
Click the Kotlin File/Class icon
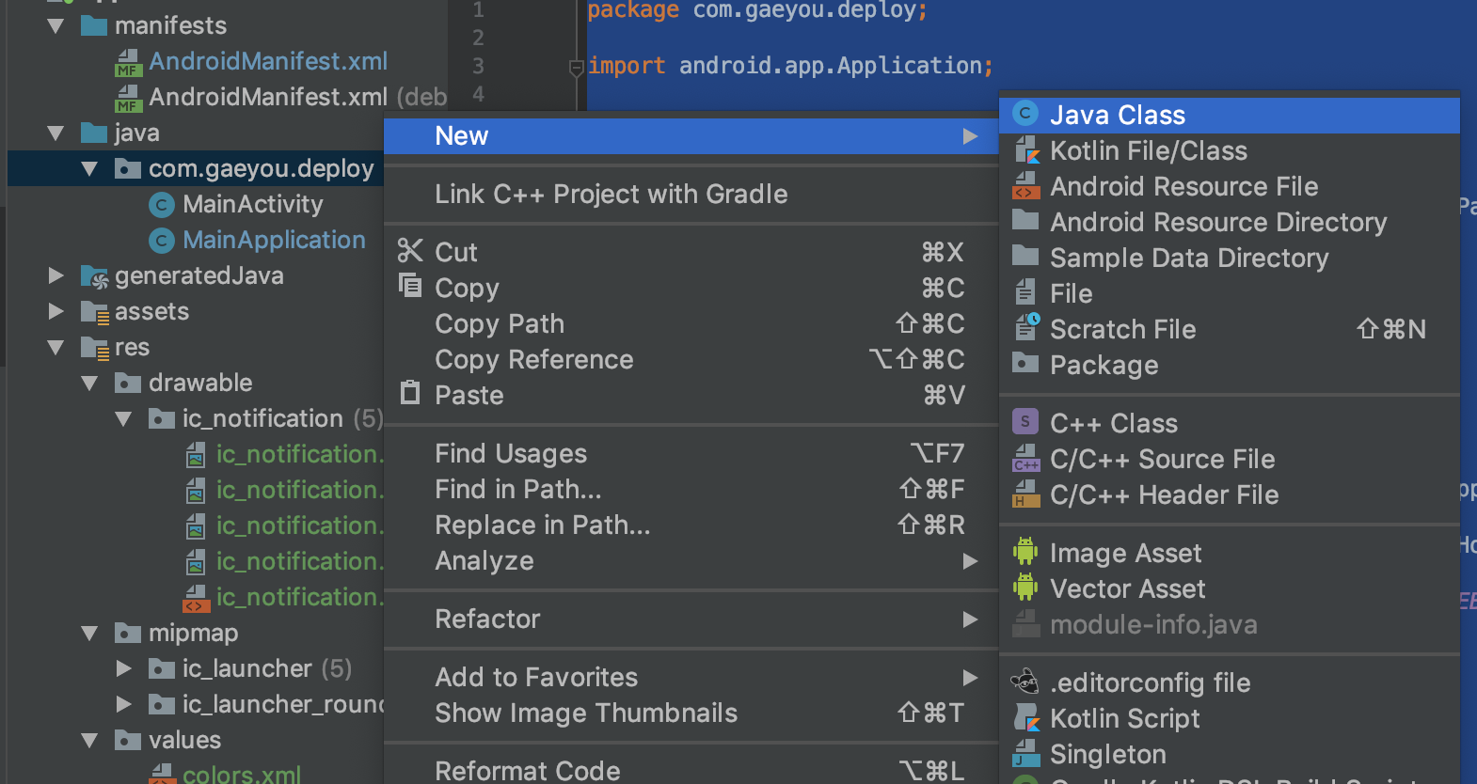[x=1026, y=150]
